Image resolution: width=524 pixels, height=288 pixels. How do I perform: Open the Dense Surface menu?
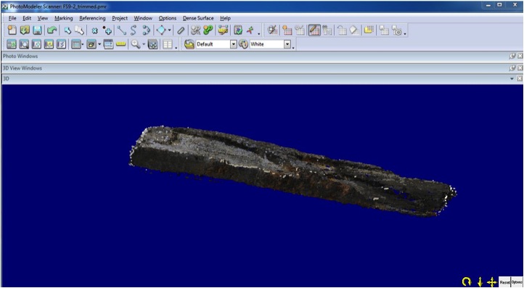198,18
